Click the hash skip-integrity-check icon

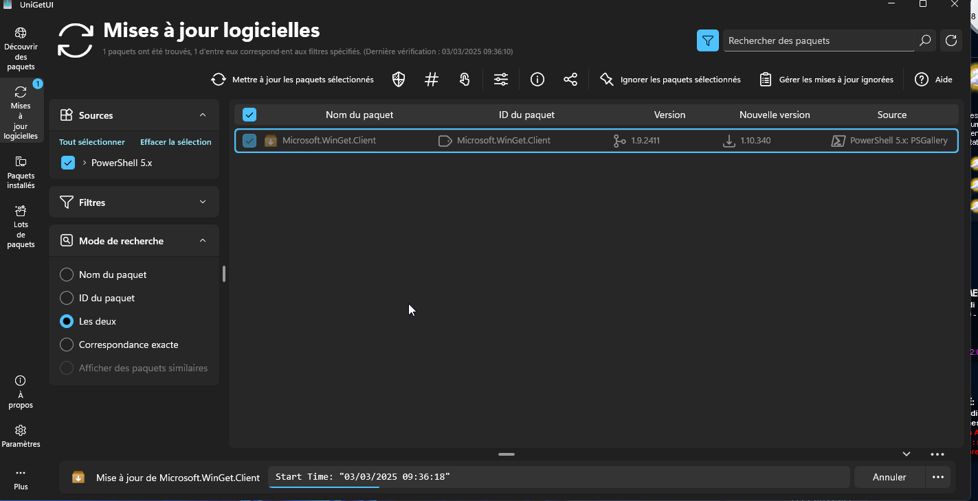(x=432, y=80)
